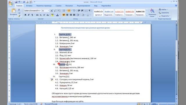186x105 pixels.
Task: Open the font size dropdown showing 11
Action: tap(49, 11)
